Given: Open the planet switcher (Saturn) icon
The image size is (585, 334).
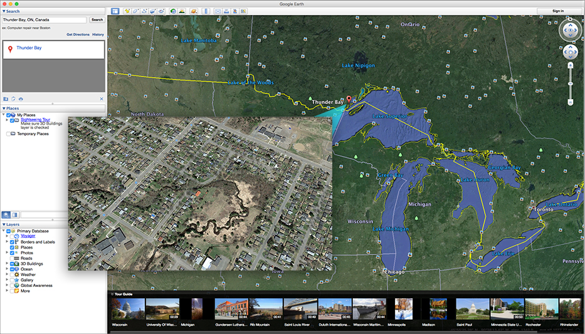Looking at the screenshot, I should pos(193,11).
